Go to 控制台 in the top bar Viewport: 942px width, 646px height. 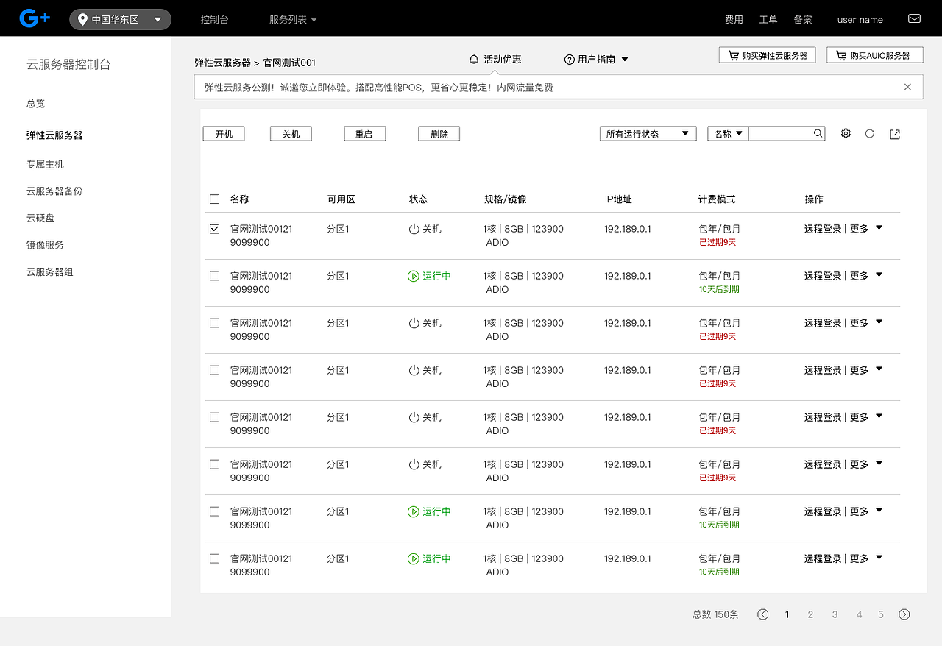point(214,20)
